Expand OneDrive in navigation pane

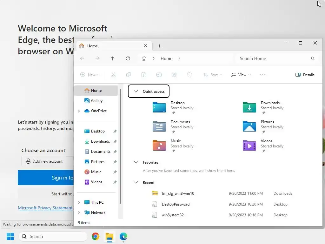point(79,111)
